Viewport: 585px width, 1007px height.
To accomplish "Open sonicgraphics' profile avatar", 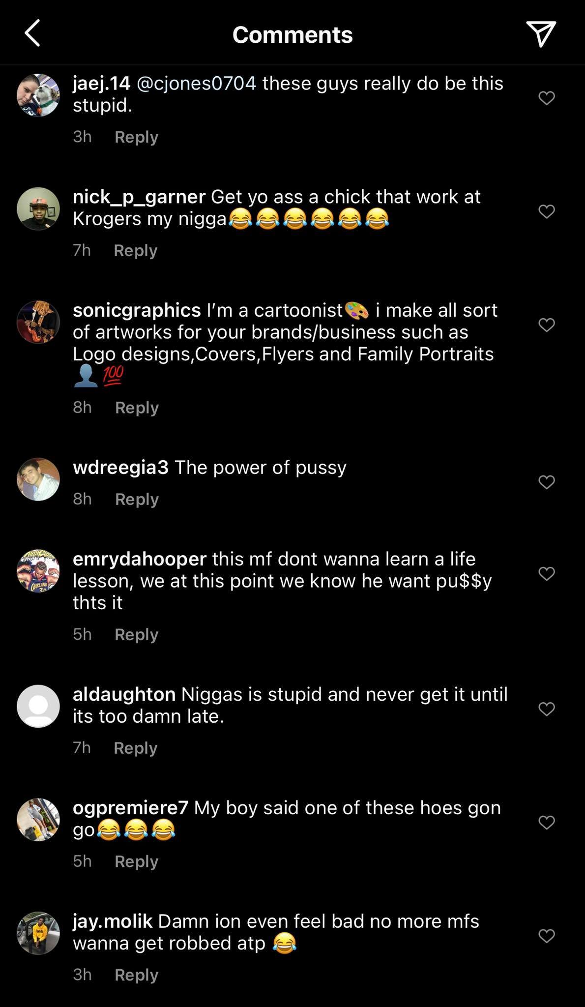I will click(x=38, y=322).
